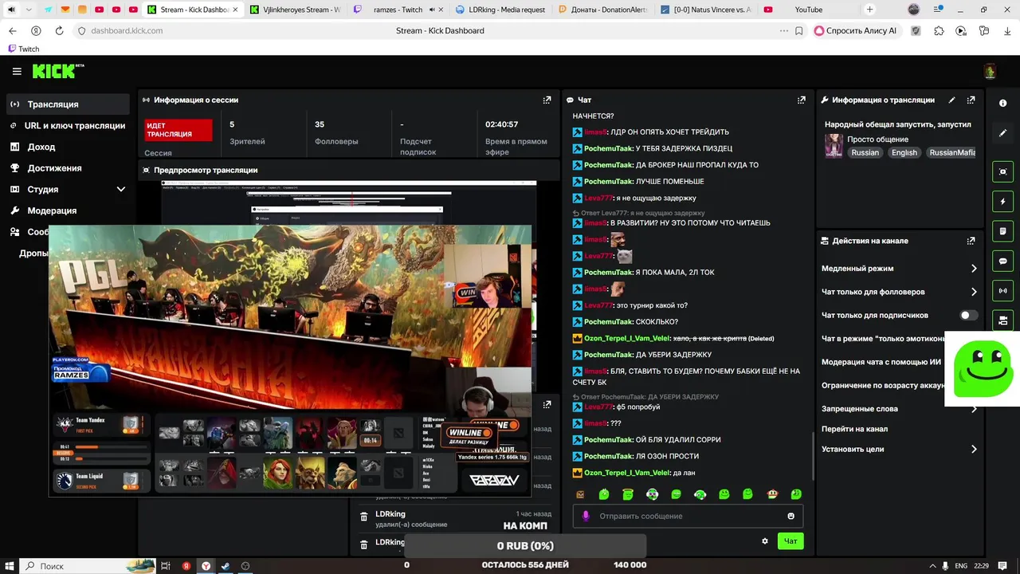Click the Просто общение category thumbnail

[834, 146]
